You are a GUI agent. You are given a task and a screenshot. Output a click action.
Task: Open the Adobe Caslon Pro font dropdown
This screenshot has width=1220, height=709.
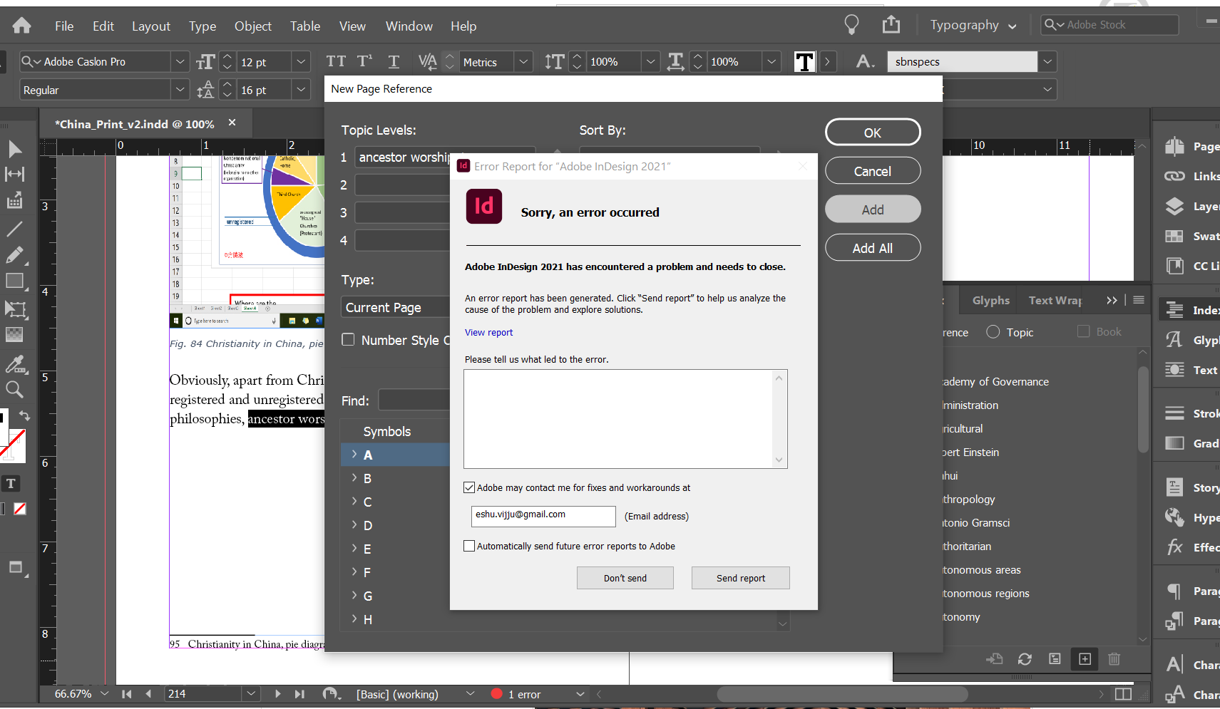[180, 61]
